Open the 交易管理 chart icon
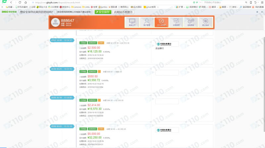The height and width of the screenshot is (148, 265). coord(176,22)
